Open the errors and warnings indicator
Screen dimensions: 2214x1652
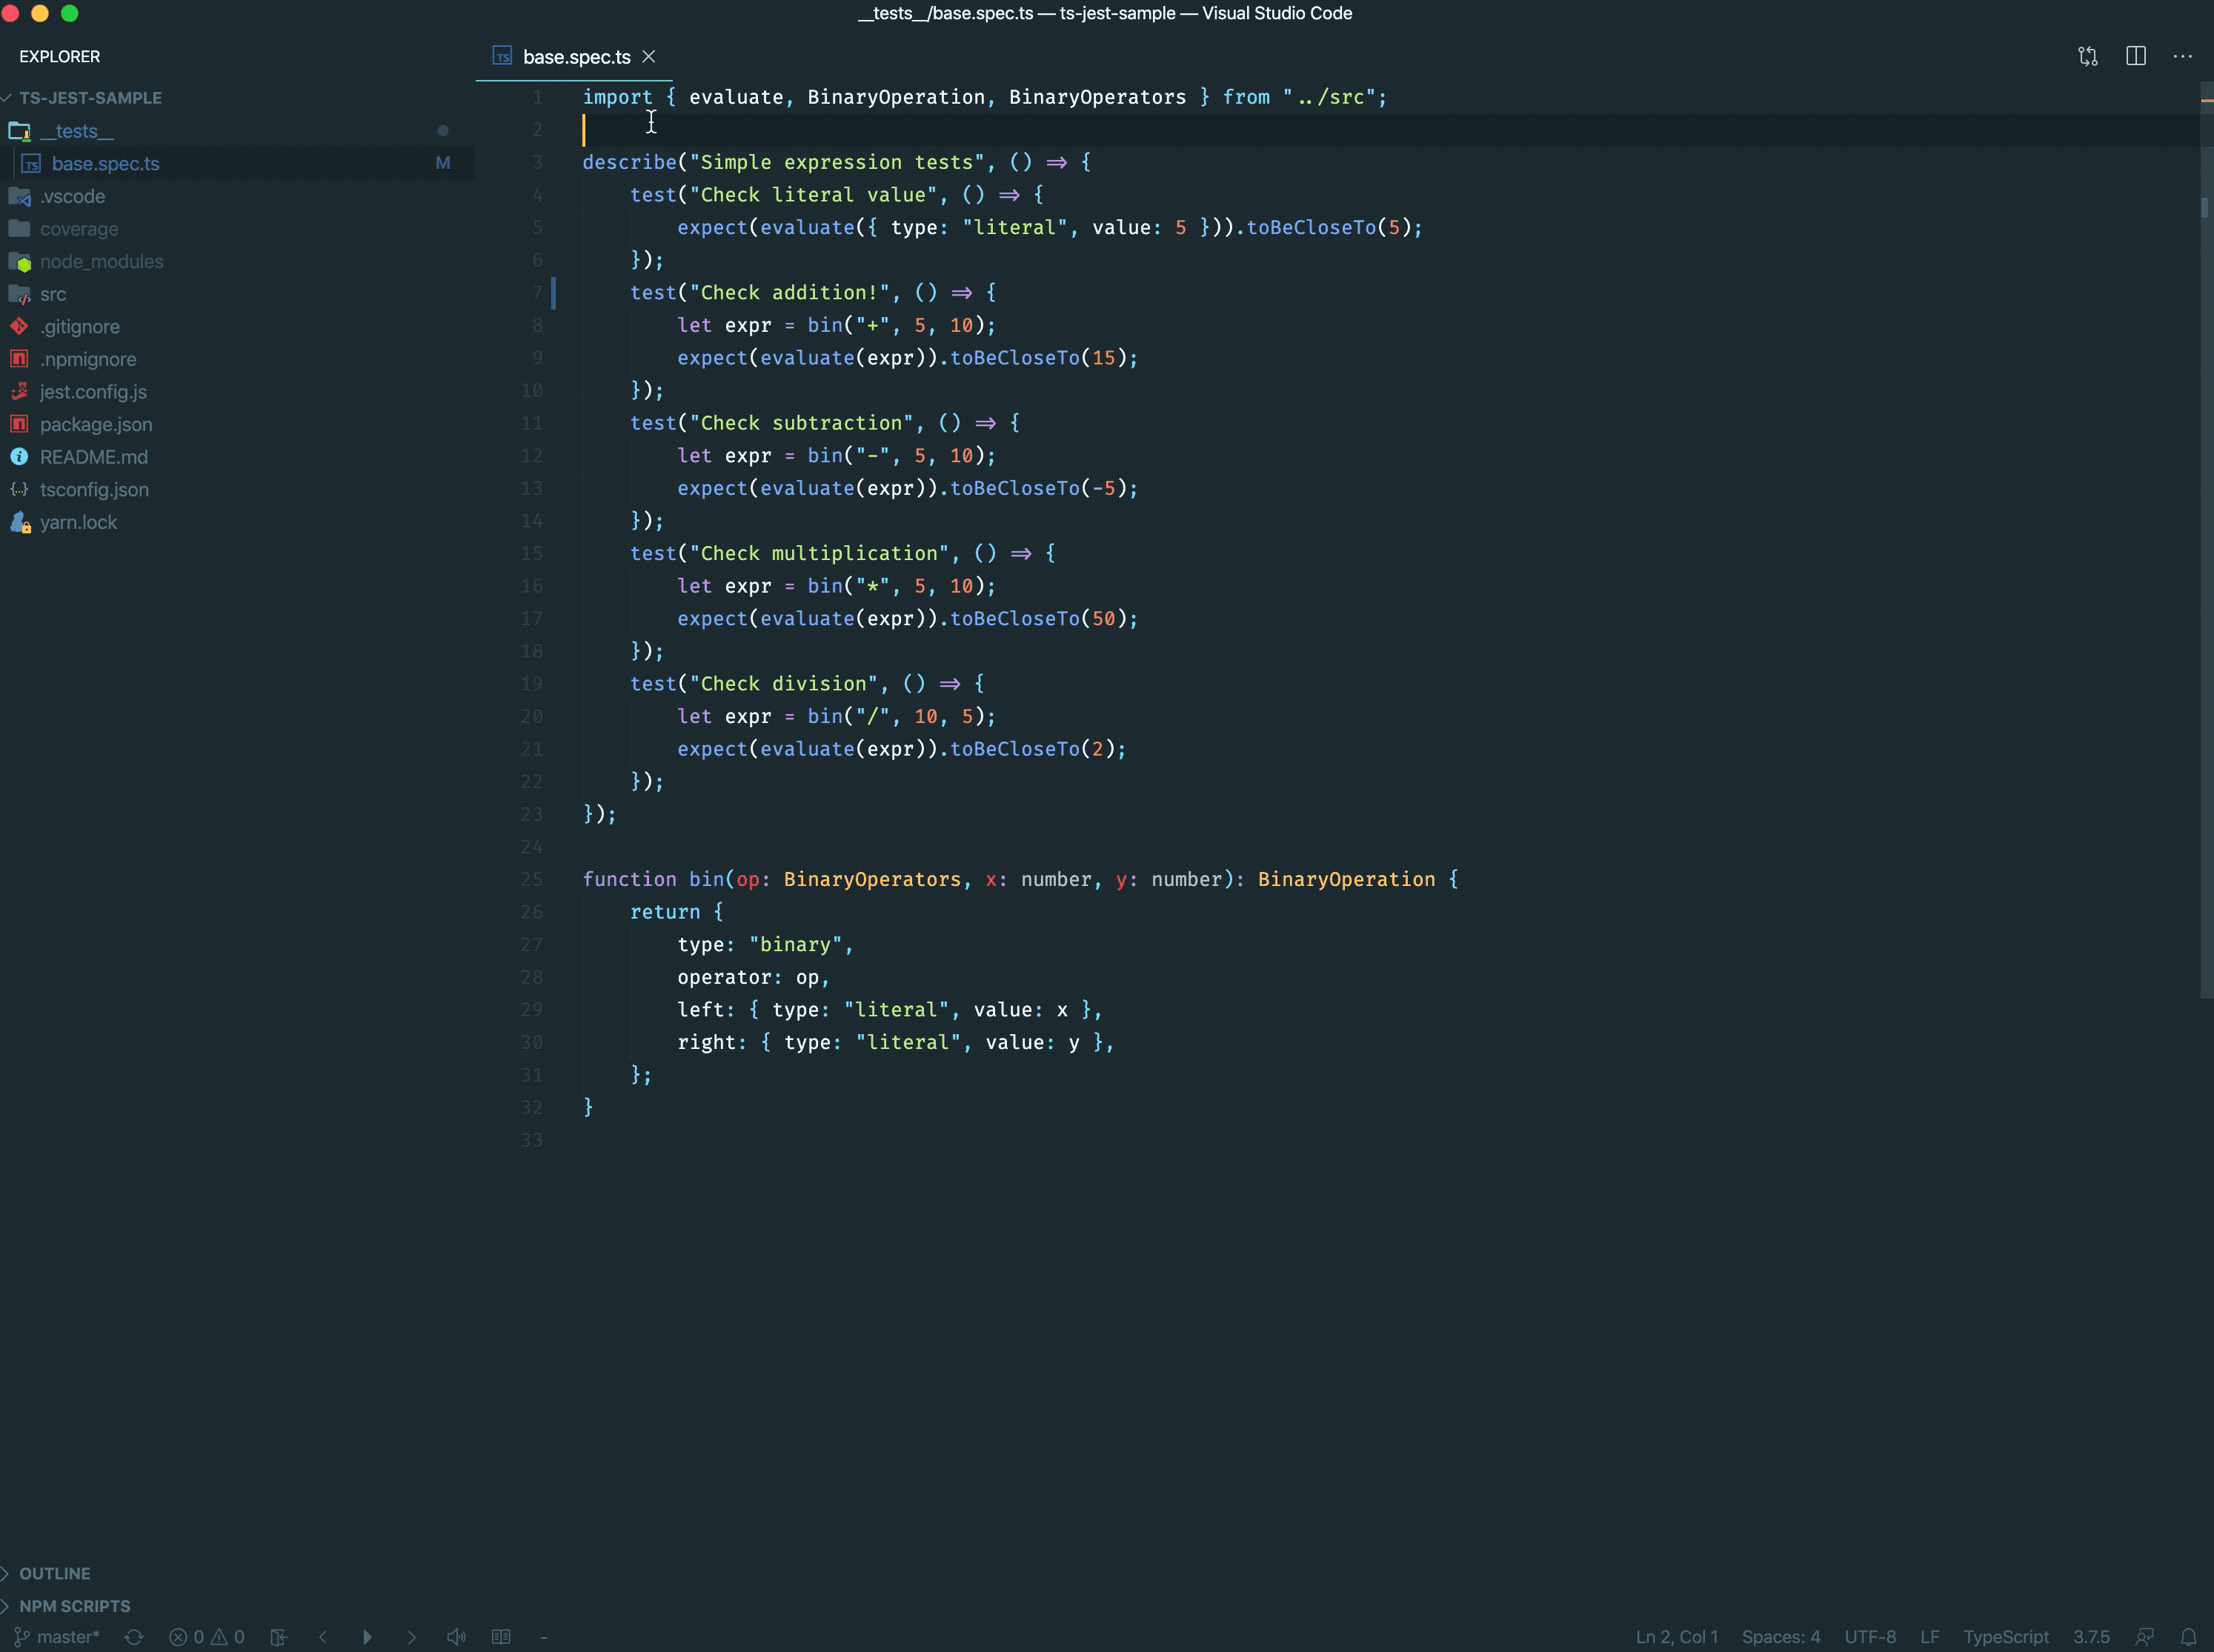point(206,1637)
